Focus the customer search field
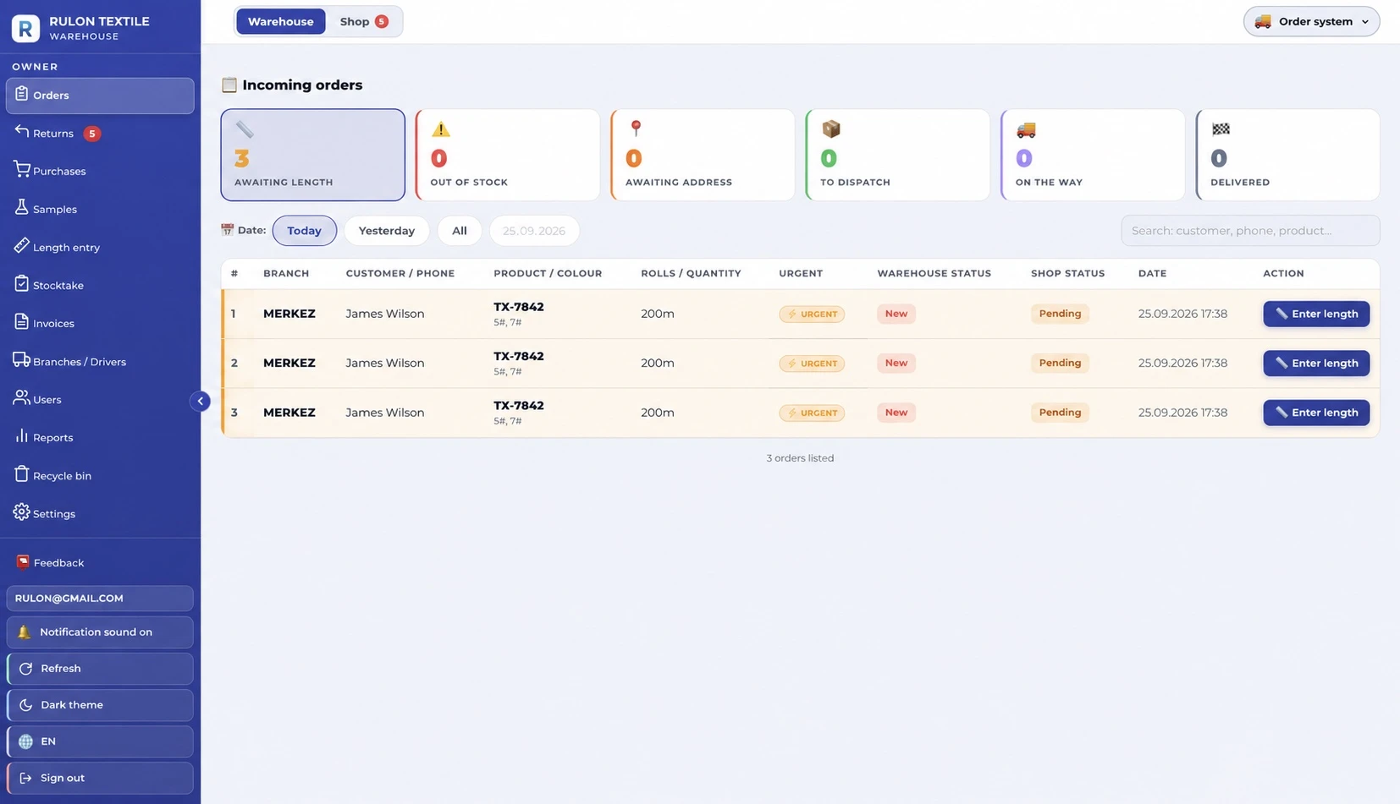The height and width of the screenshot is (804, 1400). pyautogui.click(x=1250, y=231)
